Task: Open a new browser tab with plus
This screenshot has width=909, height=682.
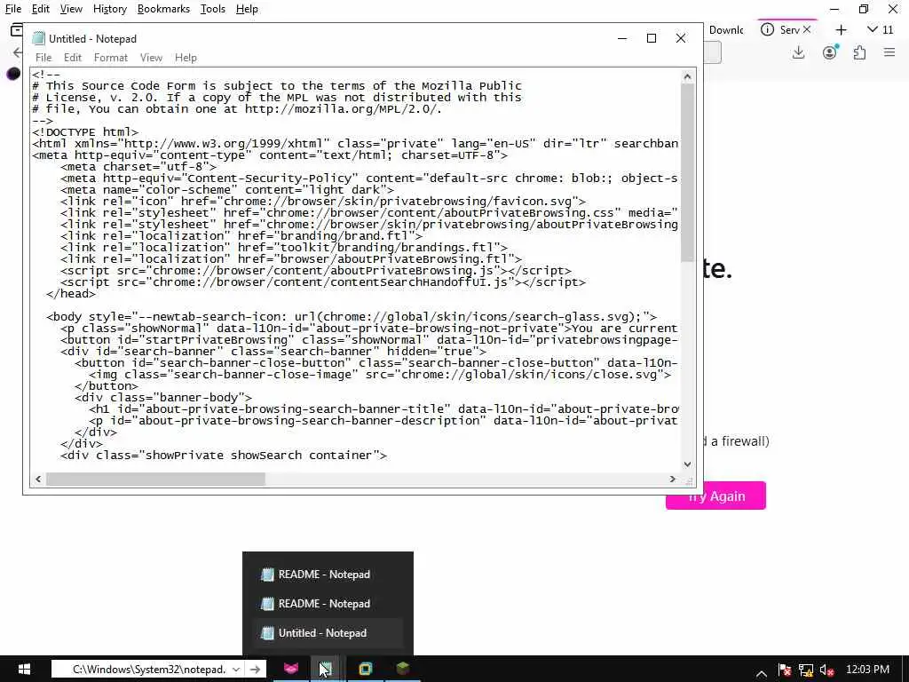Action: pos(841,29)
